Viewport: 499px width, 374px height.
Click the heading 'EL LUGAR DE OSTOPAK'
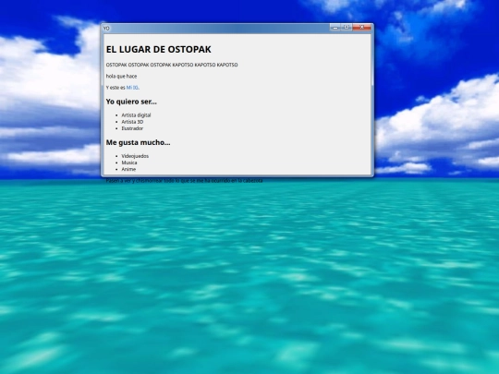click(159, 49)
